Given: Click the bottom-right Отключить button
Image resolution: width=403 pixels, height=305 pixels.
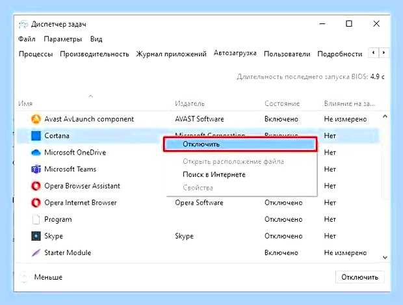Looking at the screenshot, I should click(360, 277).
